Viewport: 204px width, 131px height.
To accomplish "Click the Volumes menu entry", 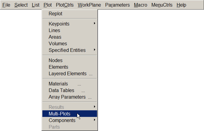I will point(57,43).
